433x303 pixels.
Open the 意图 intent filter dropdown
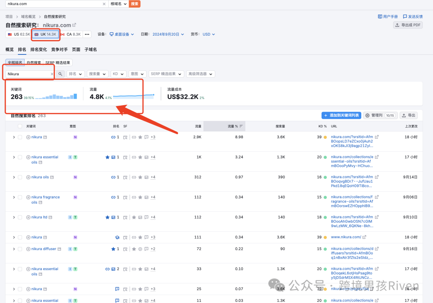137,74
